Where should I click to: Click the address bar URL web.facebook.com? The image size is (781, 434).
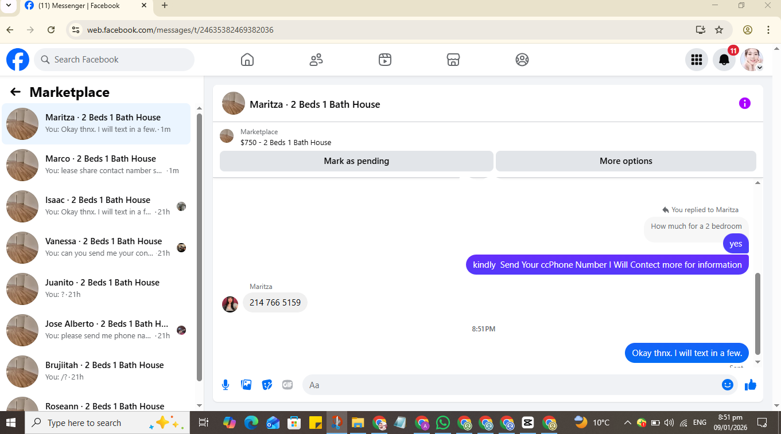(180, 30)
